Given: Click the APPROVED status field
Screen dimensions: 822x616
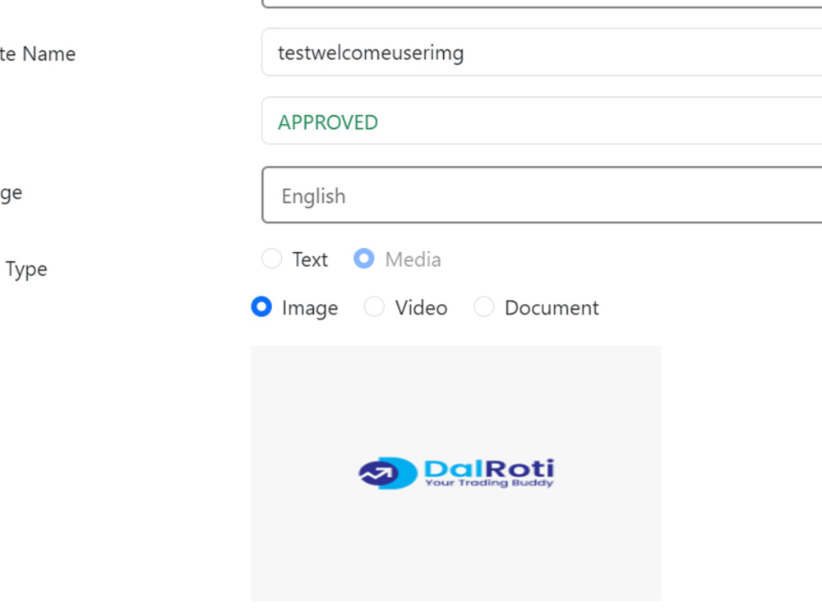Looking at the screenshot, I should coord(542,121).
